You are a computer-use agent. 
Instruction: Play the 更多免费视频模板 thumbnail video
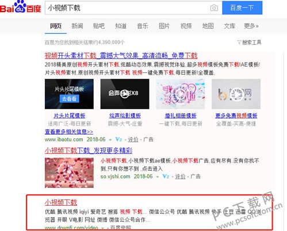[x=236, y=94]
